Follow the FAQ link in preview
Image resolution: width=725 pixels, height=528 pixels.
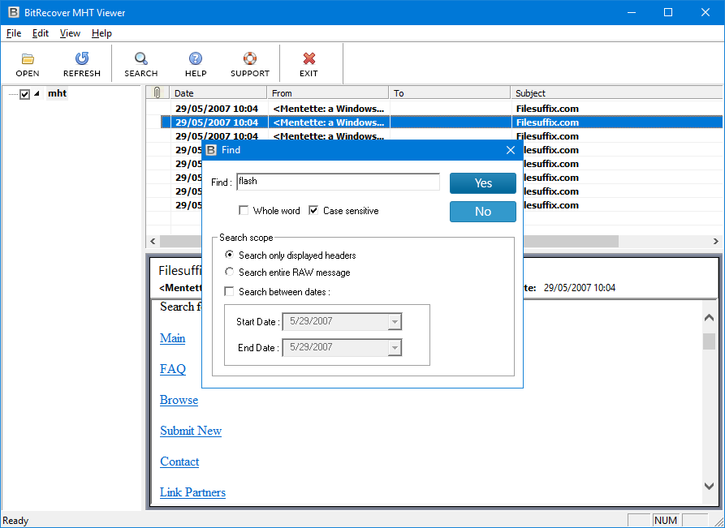click(x=173, y=369)
